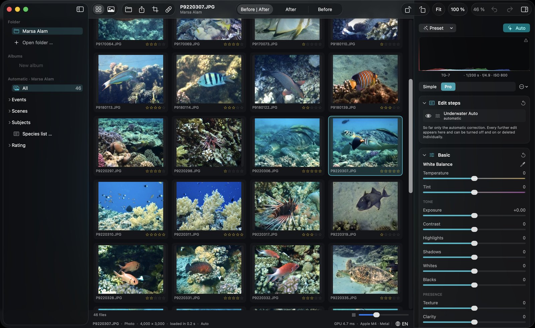Select the crop tool

point(155,9)
